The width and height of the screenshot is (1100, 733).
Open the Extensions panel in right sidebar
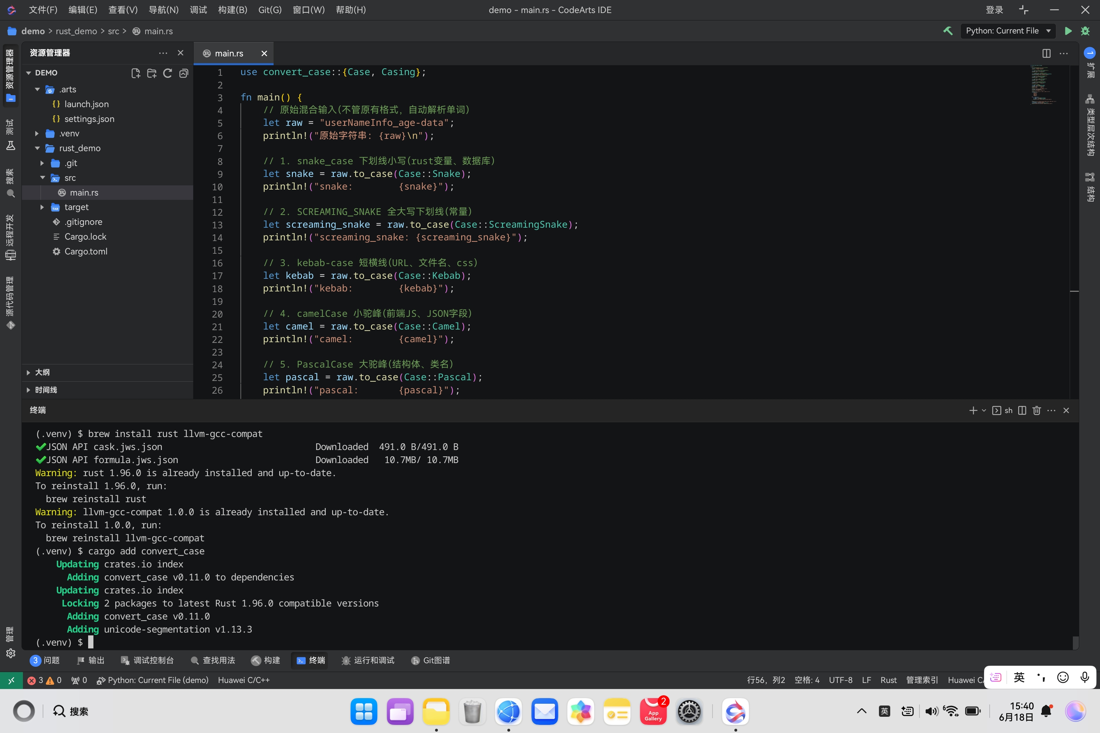coord(1090,63)
